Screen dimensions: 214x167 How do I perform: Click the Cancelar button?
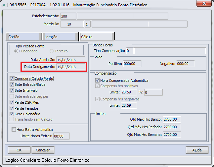tap(43, 150)
